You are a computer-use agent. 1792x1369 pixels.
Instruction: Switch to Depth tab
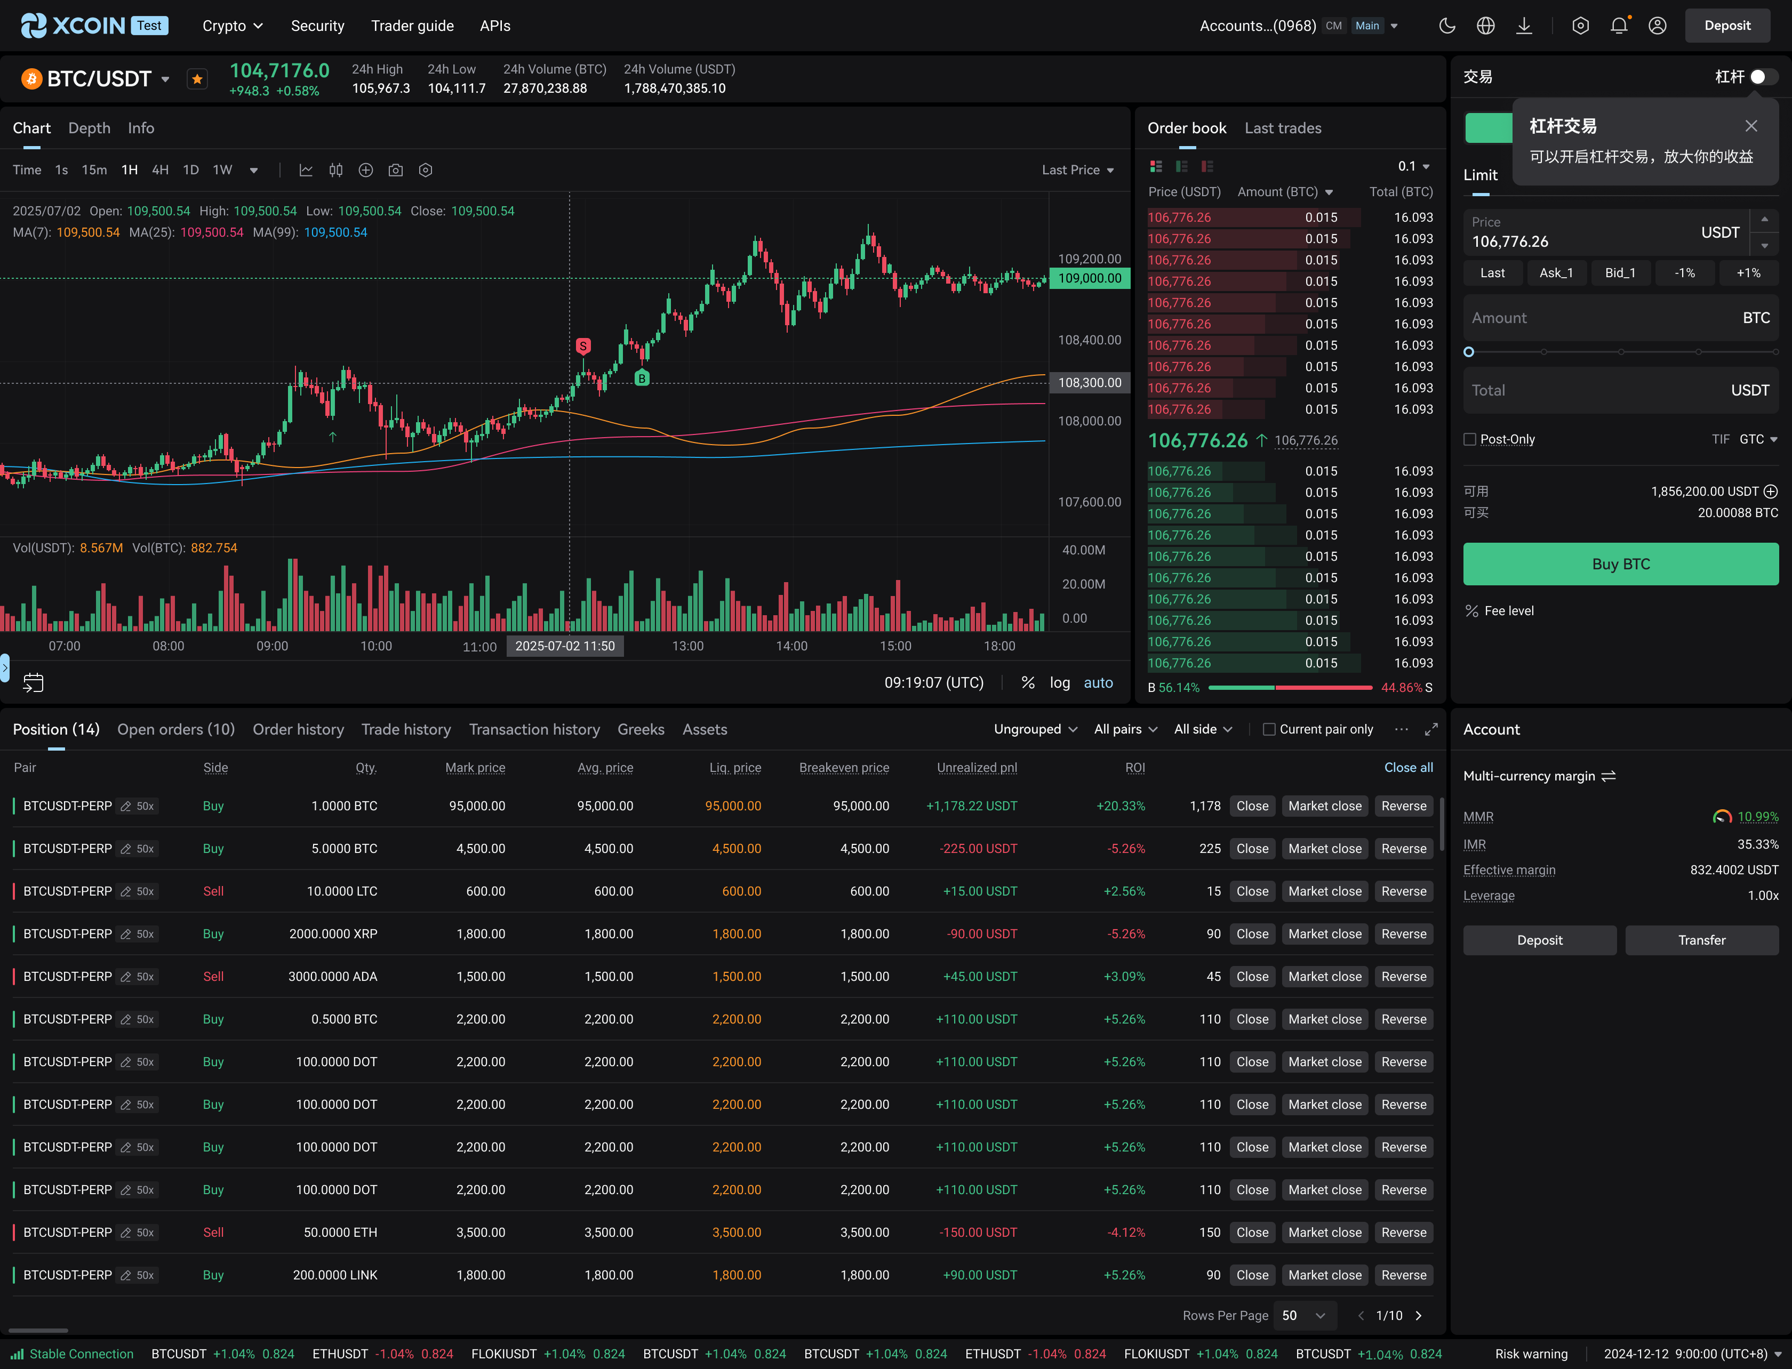tap(89, 128)
